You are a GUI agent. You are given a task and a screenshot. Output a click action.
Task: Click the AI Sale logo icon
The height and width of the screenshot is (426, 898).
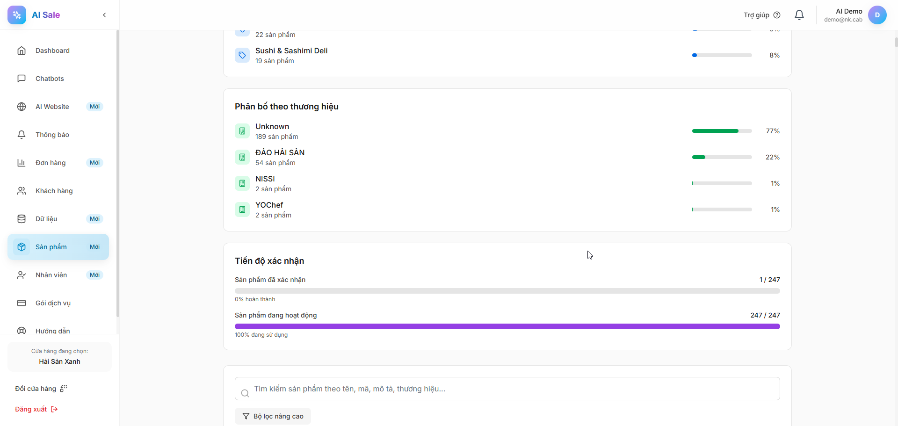17,15
